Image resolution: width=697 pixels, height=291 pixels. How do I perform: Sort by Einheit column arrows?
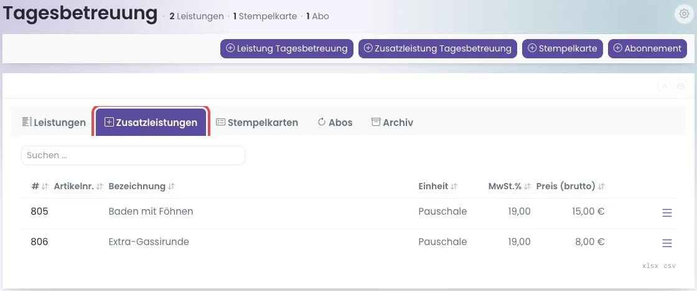pyautogui.click(x=454, y=187)
